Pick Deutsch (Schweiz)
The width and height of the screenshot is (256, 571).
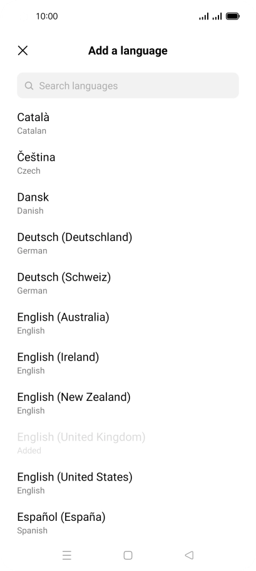click(x=128, y=284)
